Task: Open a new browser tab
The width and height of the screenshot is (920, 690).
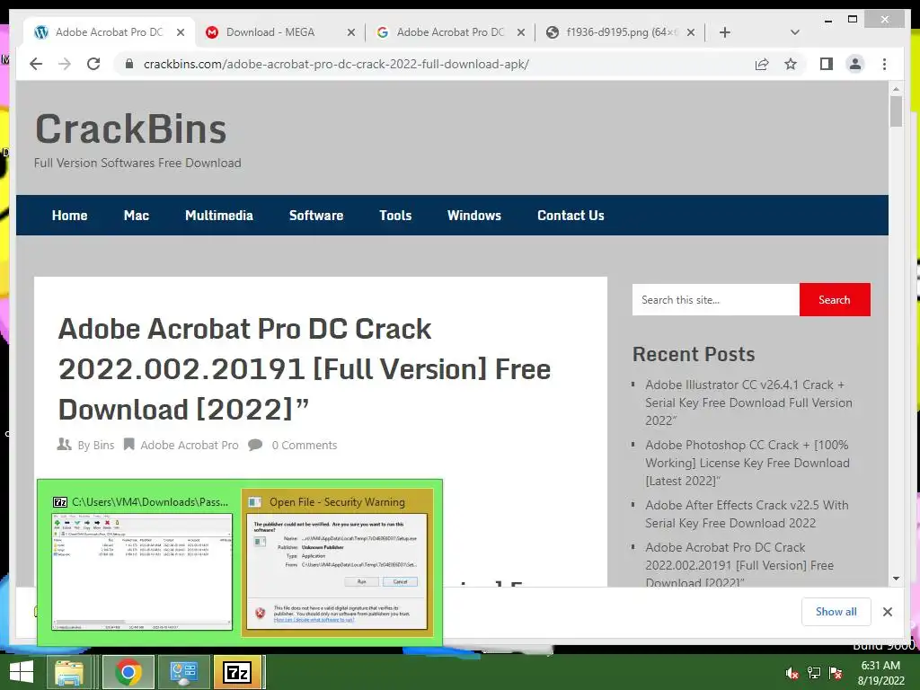Action: point(725,32)
